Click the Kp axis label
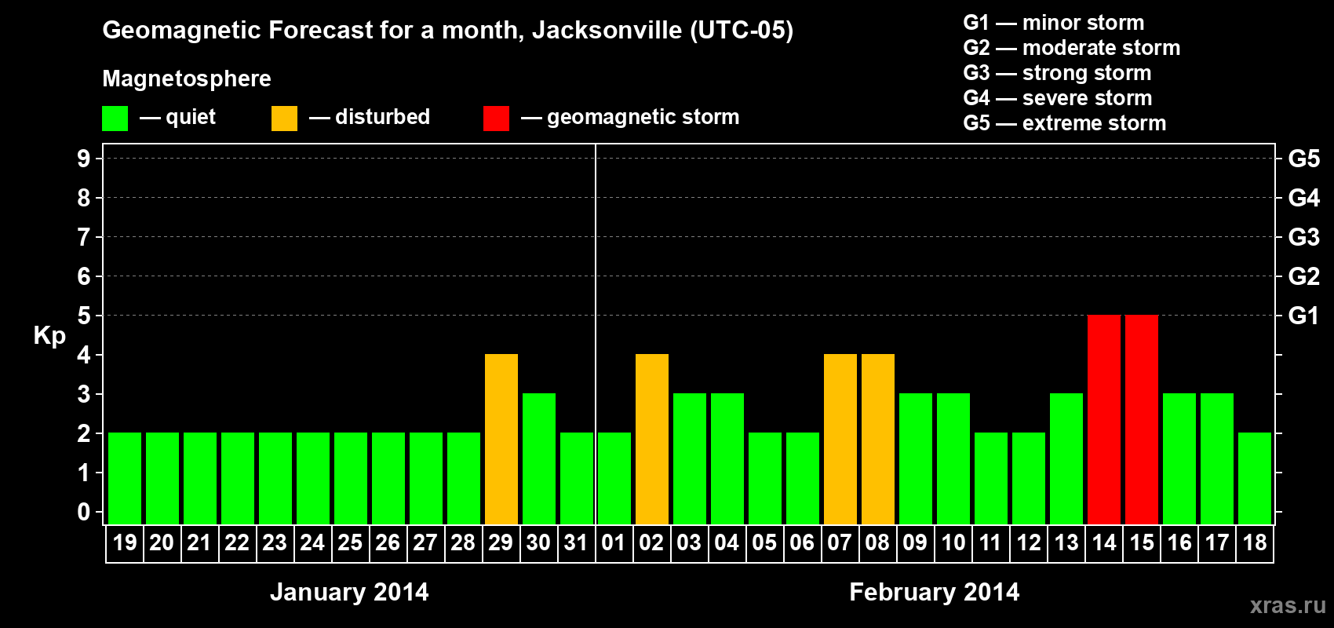The height and width of the screenshot is (628, 1334). click(x=49, y=335)
